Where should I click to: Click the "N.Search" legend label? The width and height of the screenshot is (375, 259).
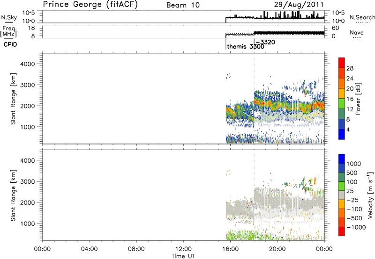[362, 17]
